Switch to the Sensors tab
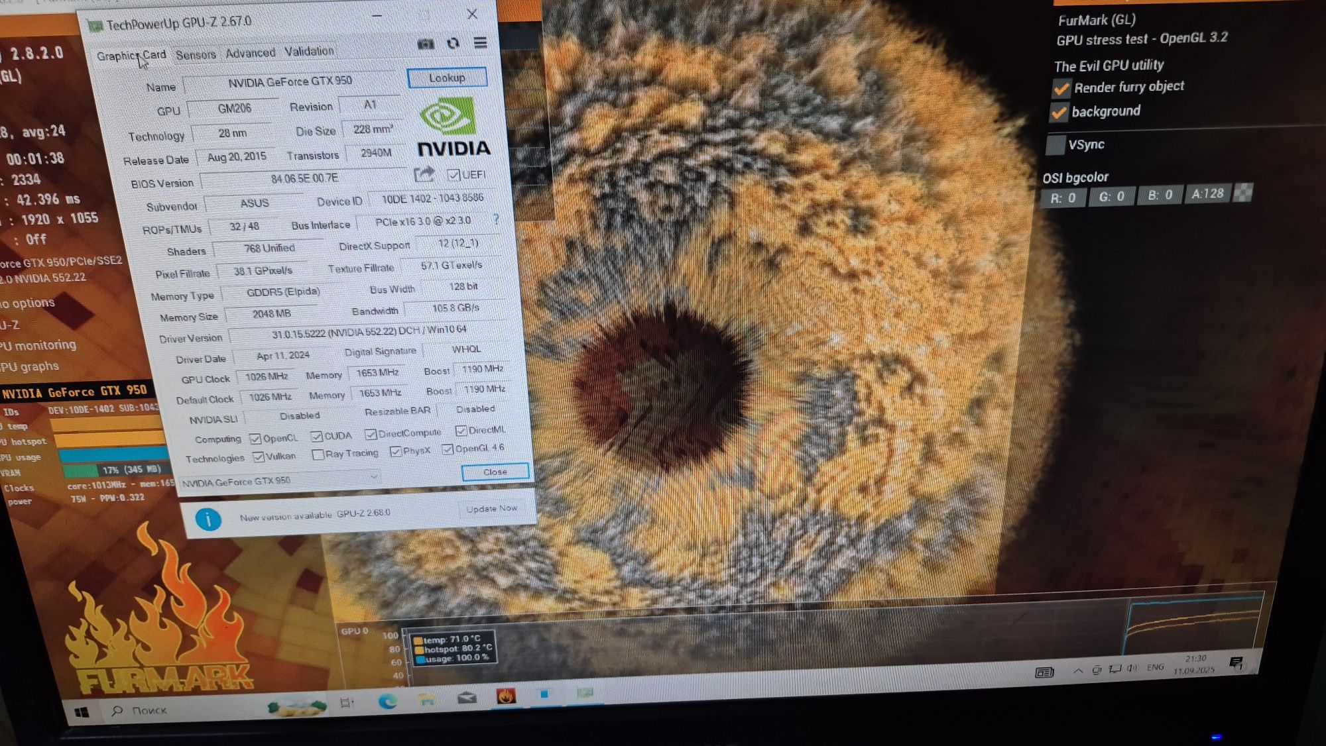Image resolution: width=1326 pixels, height=746 pixels. click(196, 54)
